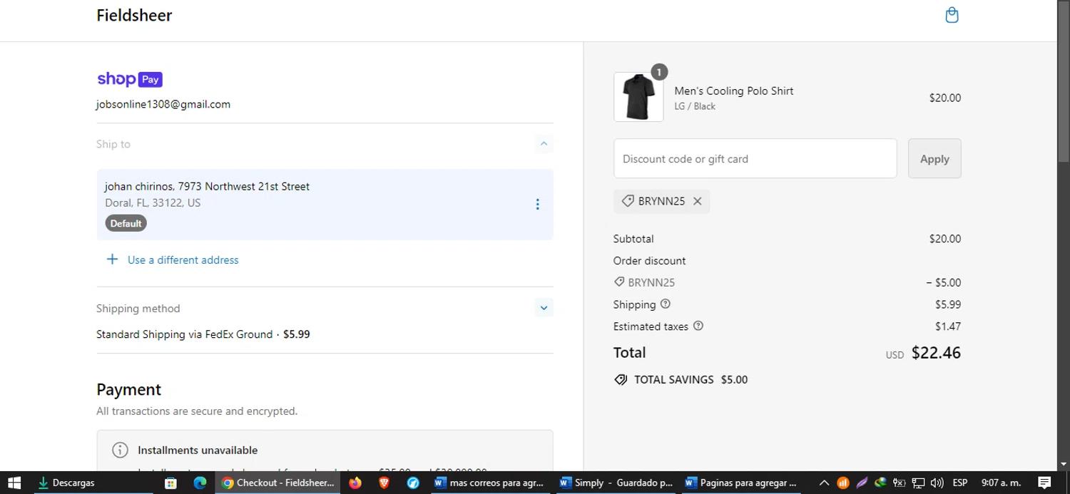Open the Windows Start menu
The width and height of the screenshot is (1070, 494).
point(14,483)
